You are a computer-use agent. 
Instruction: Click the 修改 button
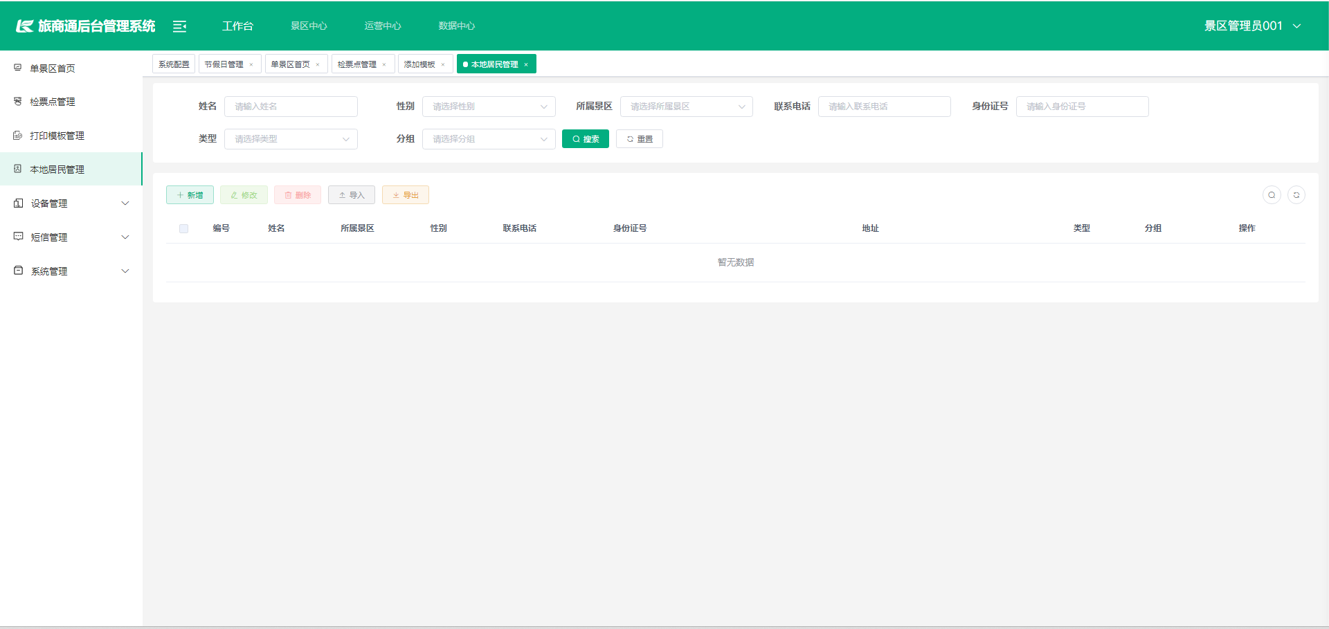[244, 195]
